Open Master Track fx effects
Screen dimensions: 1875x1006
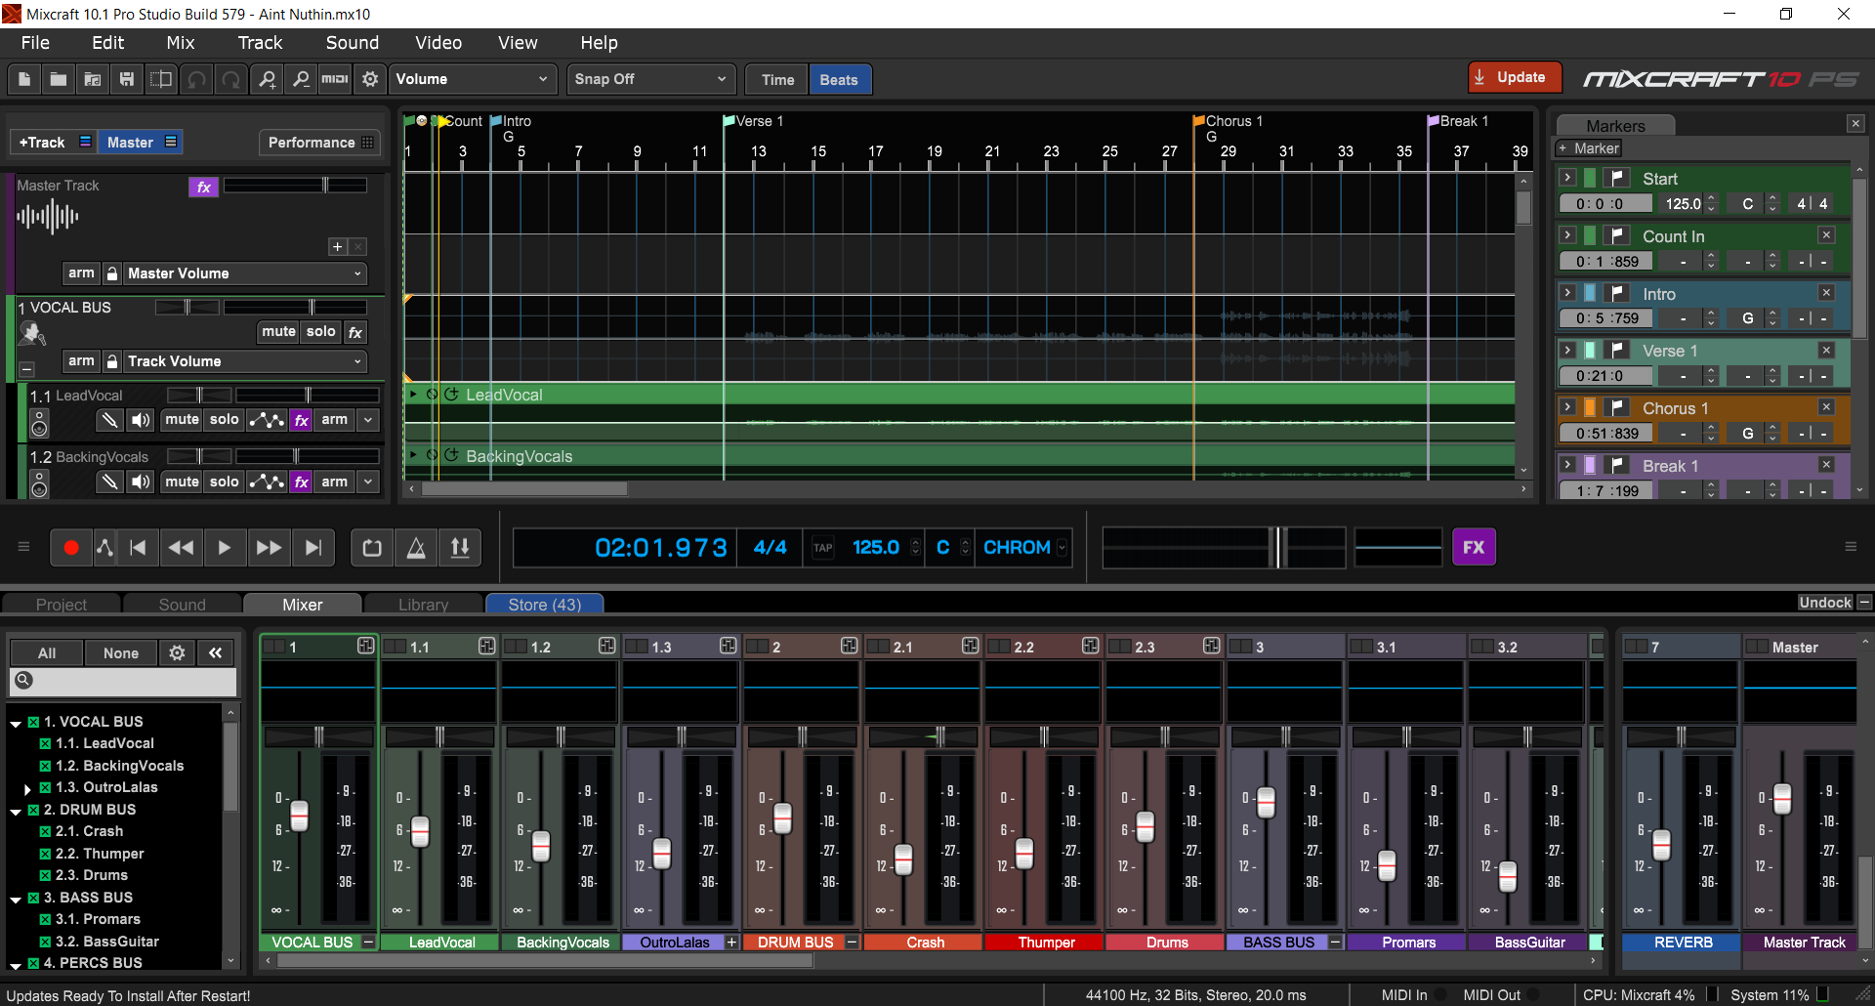pyautogui.click(x=203, y=187)
